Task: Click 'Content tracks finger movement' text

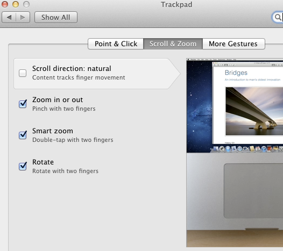Action: (79, 77)
